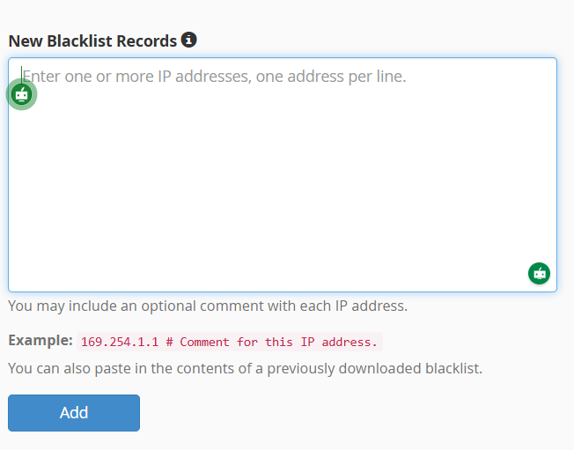574x450 pixels.
Task: Click the green robot icon at textarea bottom-right
Action: point(539,273)
